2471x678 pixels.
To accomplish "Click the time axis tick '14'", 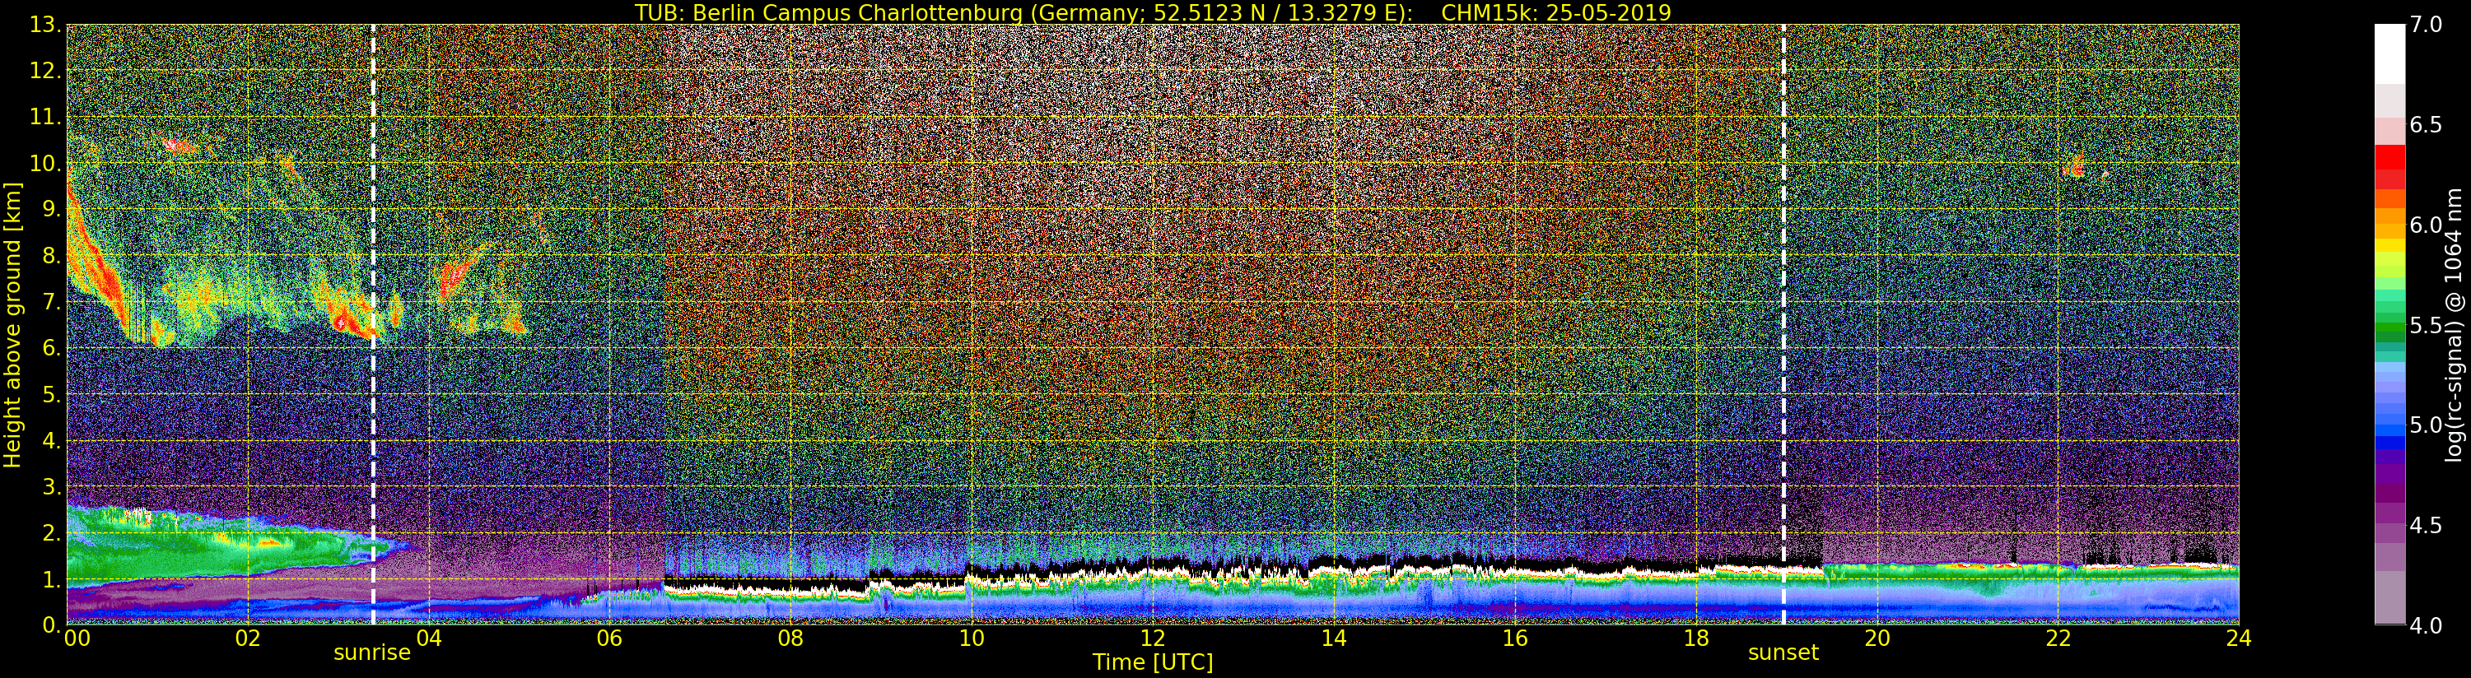I will pyautogui.click(x=1333, y=639).
